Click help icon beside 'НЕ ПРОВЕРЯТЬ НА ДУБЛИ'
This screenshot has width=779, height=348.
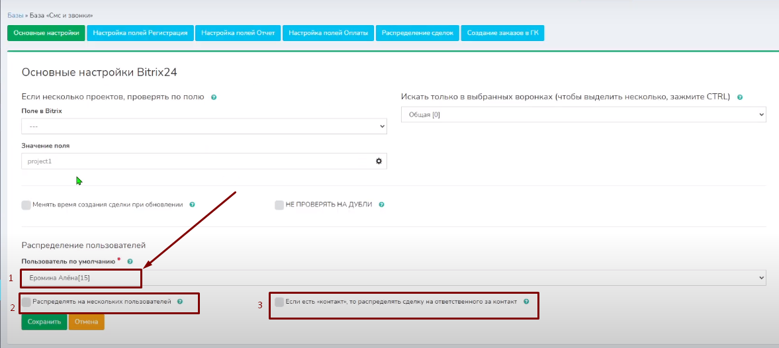tap(382, 205)
